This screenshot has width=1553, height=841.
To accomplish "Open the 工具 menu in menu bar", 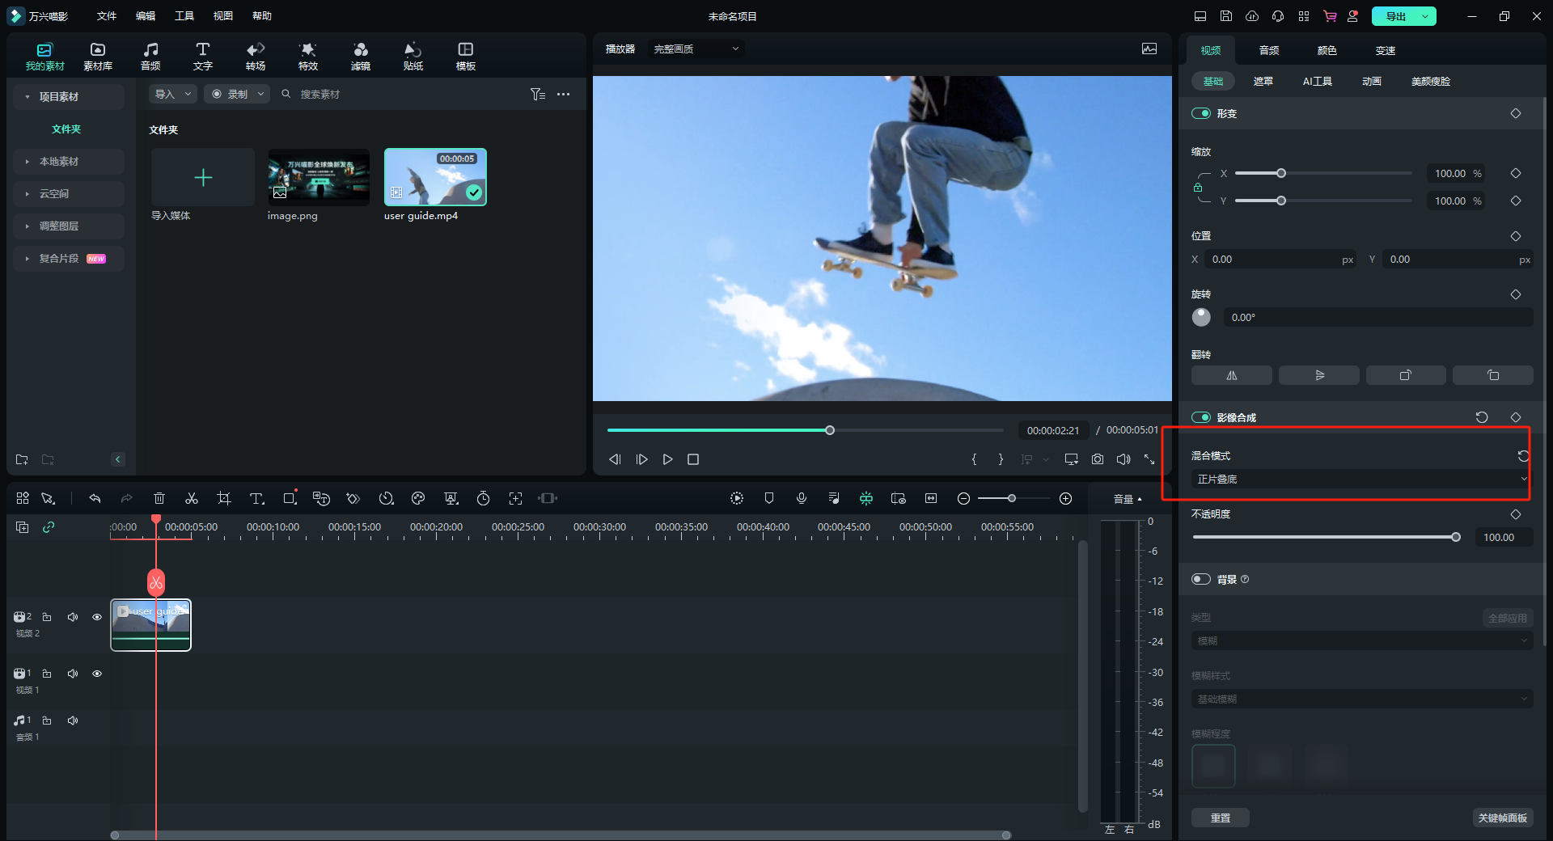I will click(184, 16).
